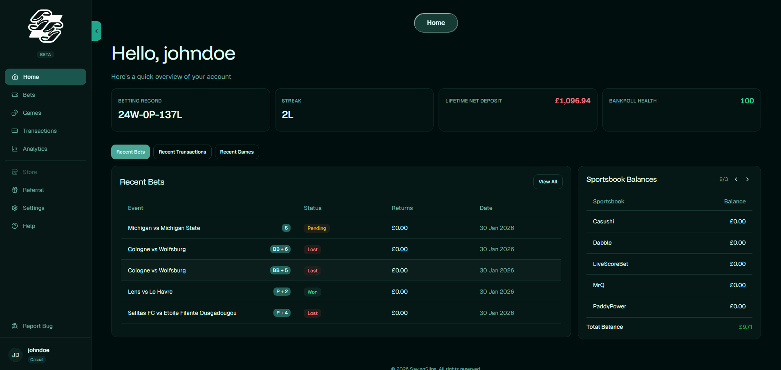Open the Transactions page
This screenshot has height=370, width=781.
click(x=39, y=130)
